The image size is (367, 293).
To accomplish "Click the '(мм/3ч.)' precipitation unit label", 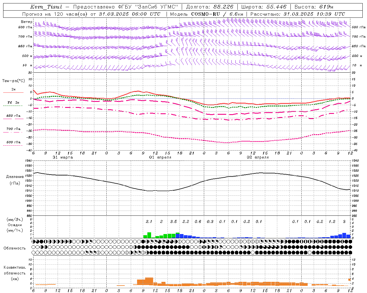I will coord(15,219).
